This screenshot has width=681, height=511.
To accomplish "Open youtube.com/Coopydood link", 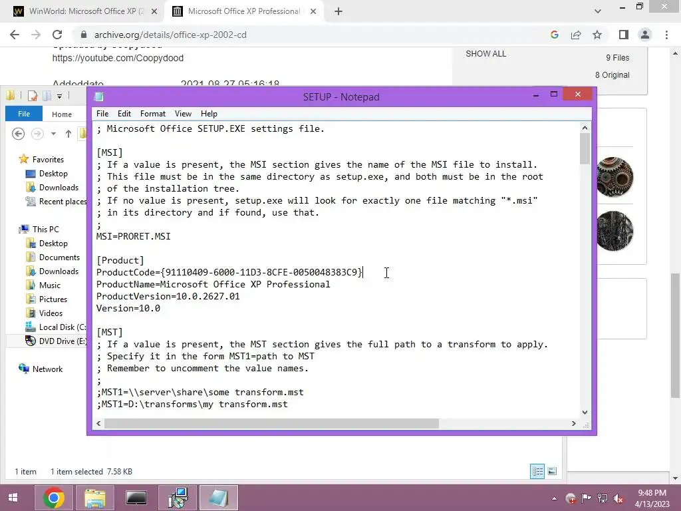I will tap(118, 58).
